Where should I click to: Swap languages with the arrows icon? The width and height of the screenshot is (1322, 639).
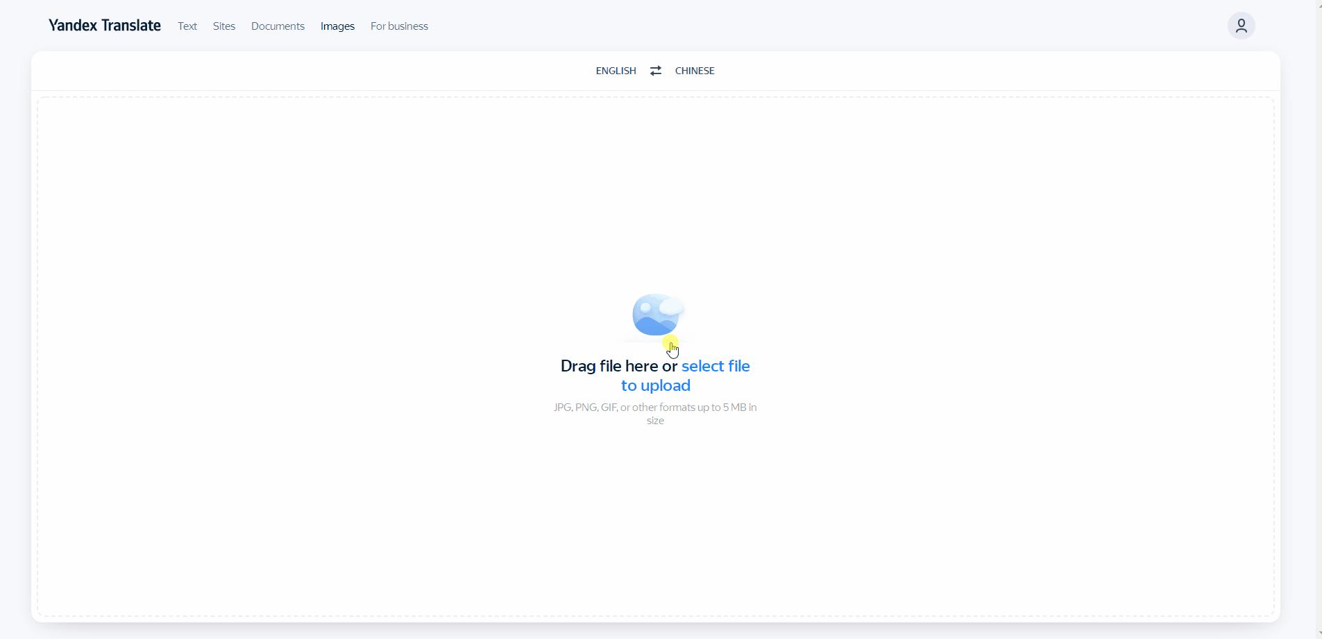pyautogui.click(x=656, y=71)
